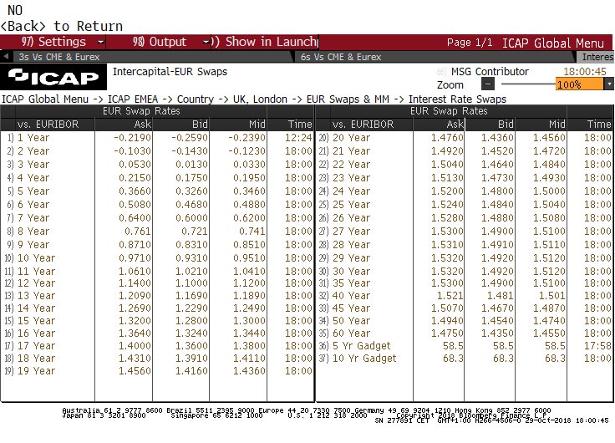The image size is (615, 443).
Task: Click 3 Year mid value 0.0330
Action: coord(250,165)
